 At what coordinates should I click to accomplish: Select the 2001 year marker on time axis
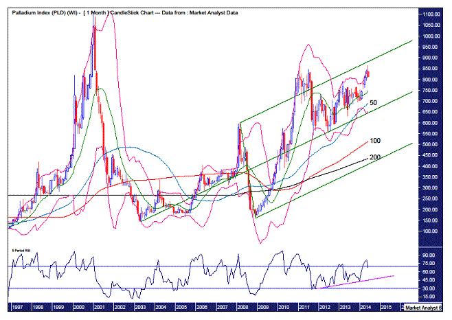click(x=100, y=308)
